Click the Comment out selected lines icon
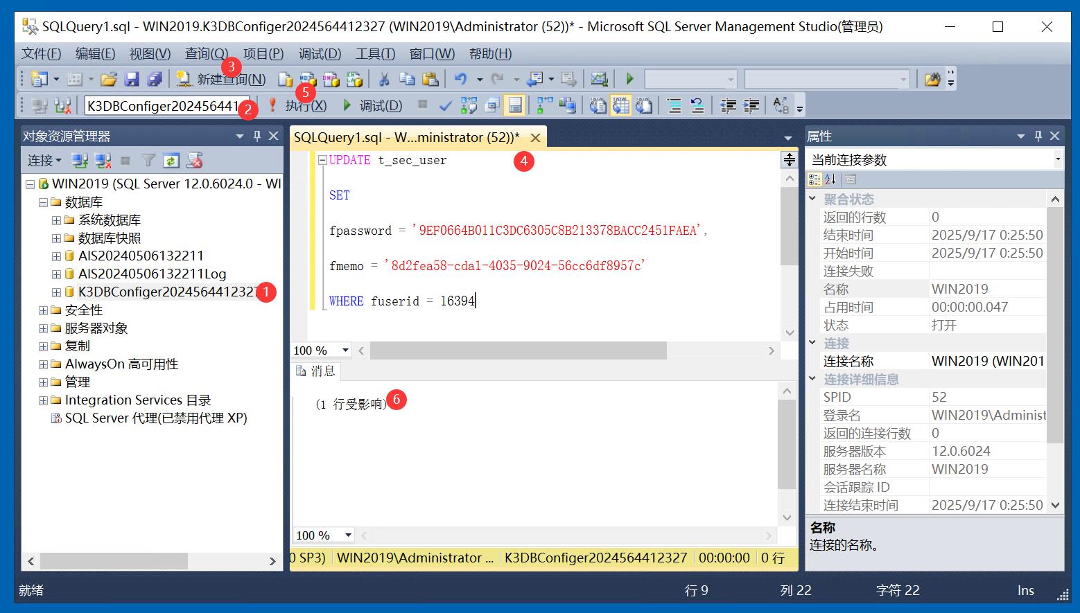Viewport: 1080px width, 613px height. point(674,105)
